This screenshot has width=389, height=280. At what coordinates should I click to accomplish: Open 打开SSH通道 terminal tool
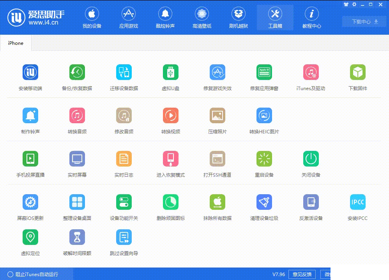[x=217, y=159]
